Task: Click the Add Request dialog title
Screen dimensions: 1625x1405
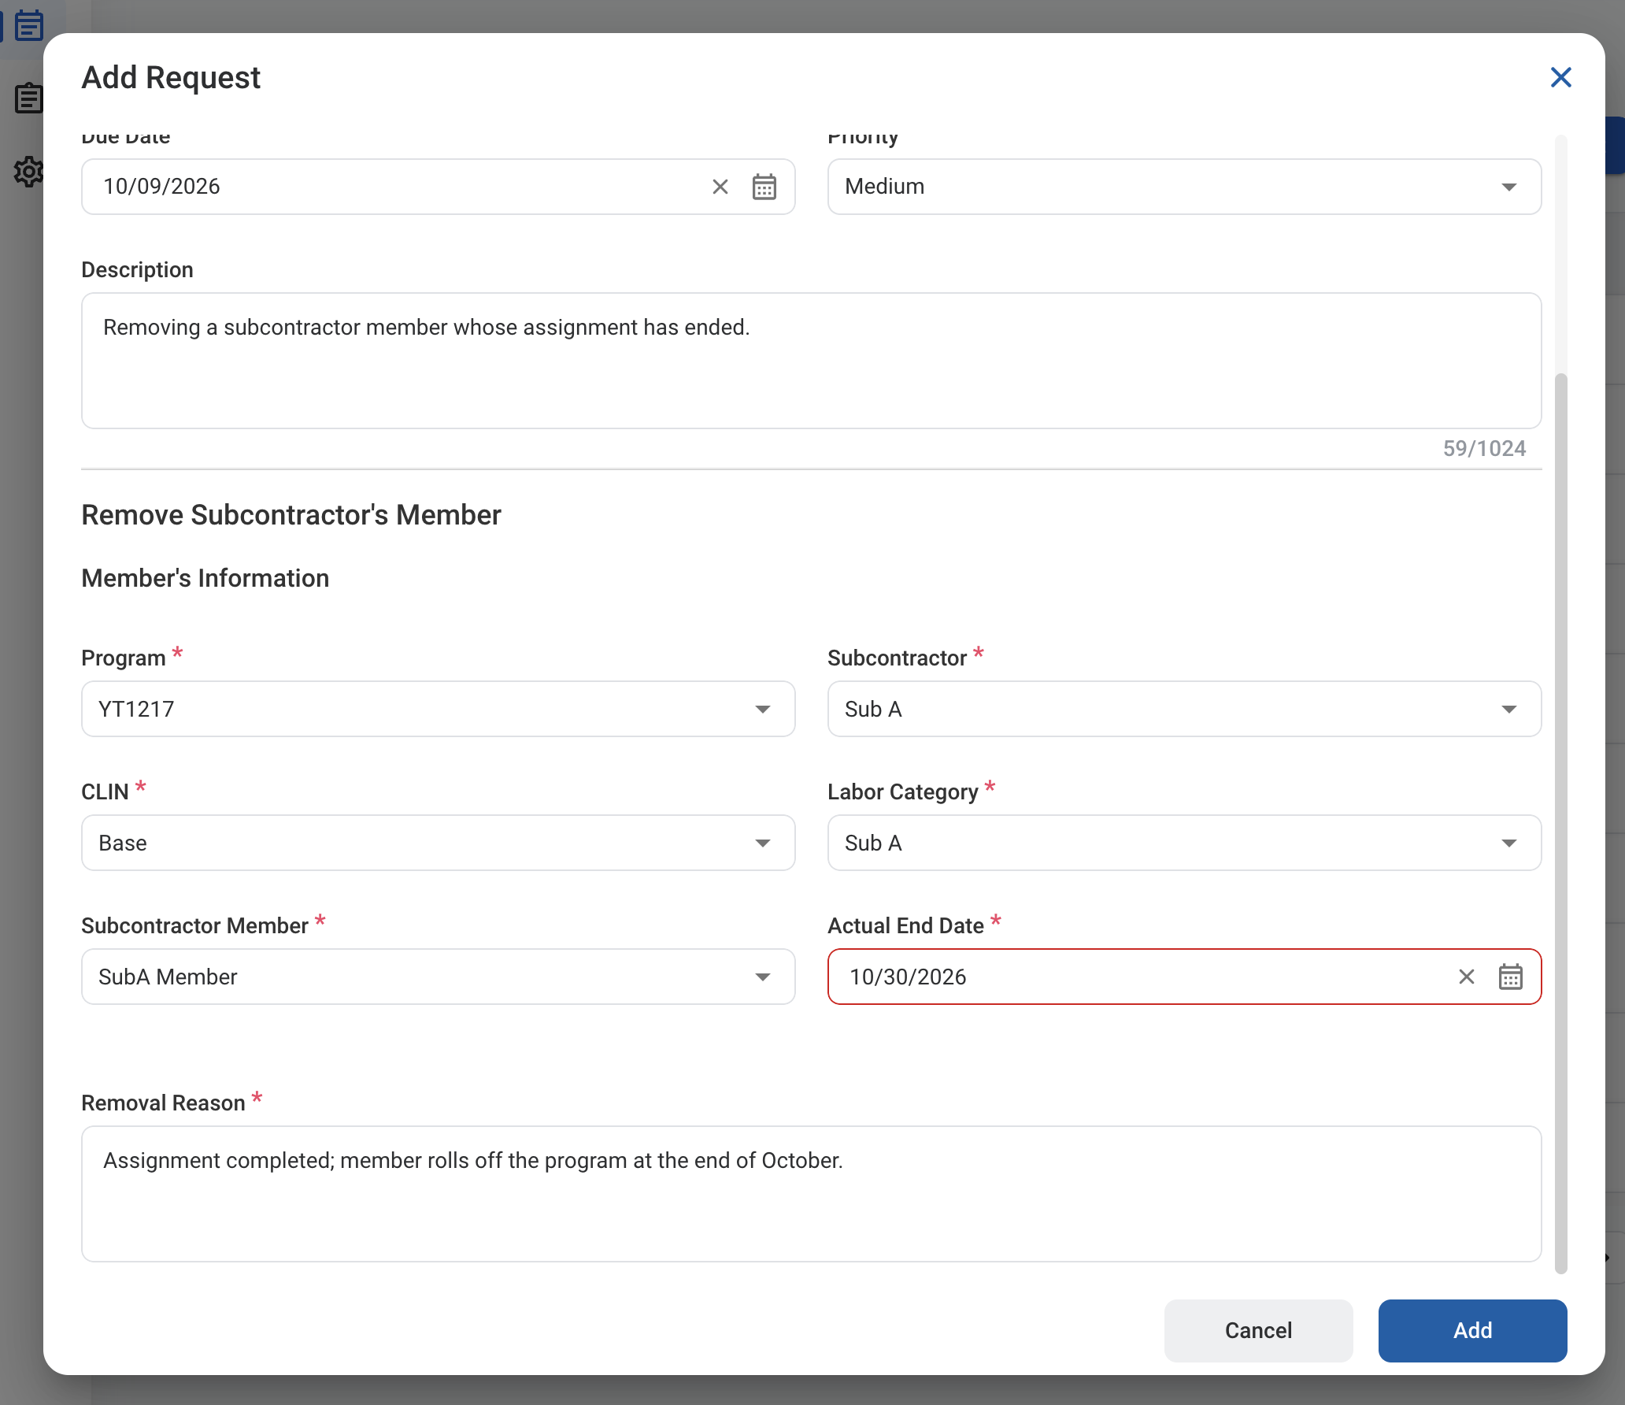Action: click(171, 77)
